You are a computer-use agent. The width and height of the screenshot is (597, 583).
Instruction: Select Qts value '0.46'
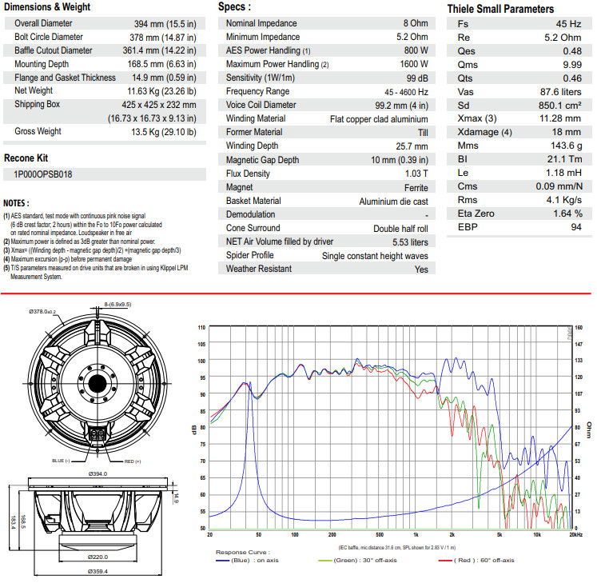[572, 78]
